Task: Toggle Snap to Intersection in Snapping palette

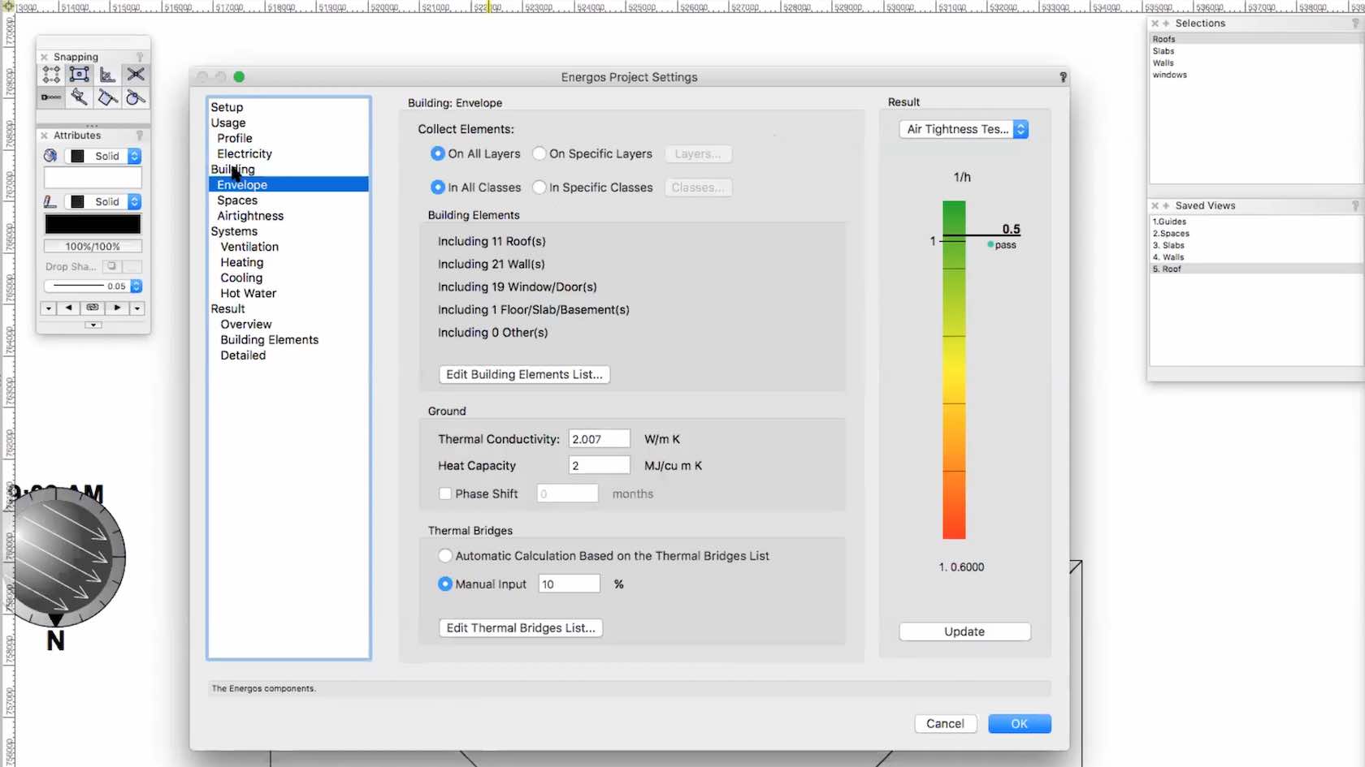Action: coord(136,75)
